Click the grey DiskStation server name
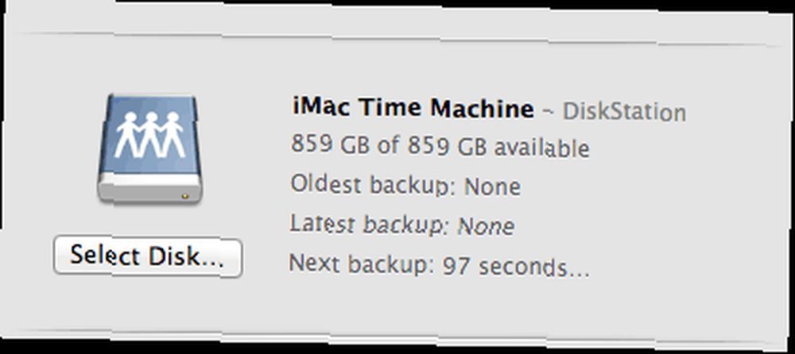Screen dimensions: 795x354 (625, 112)
